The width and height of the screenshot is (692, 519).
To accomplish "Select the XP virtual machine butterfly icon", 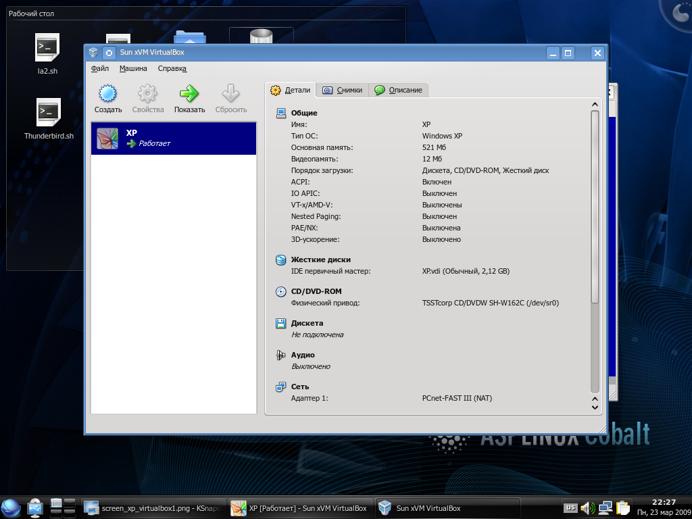I will pyautogui.click(x=107, y=139).
